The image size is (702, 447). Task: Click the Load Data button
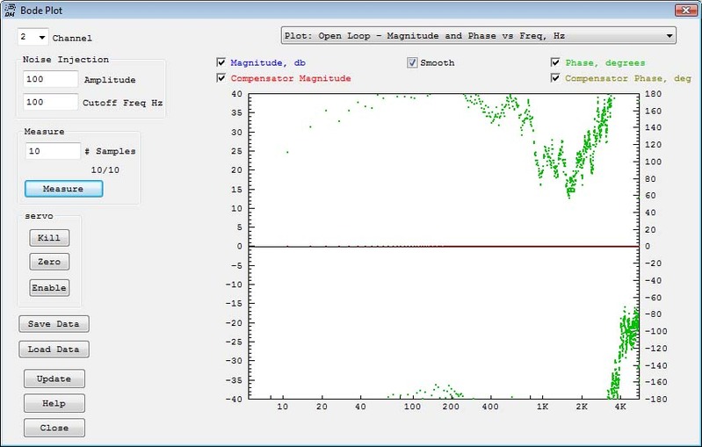pyautogui.click(x=54, y=350)
